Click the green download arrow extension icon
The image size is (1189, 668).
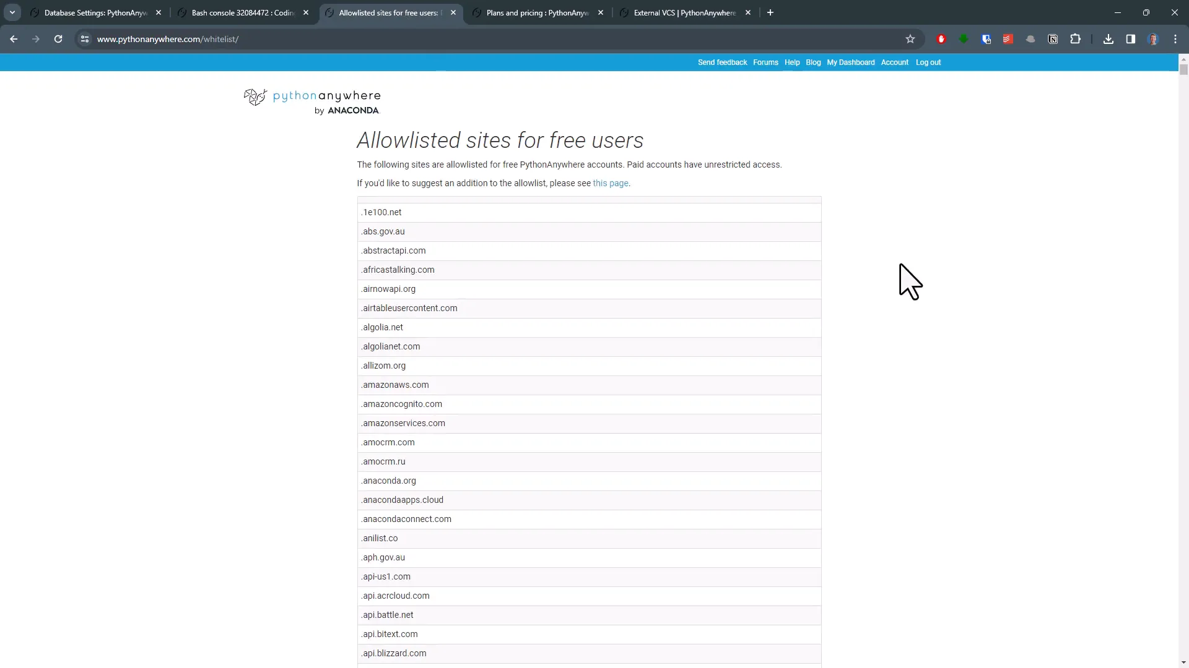point(964,39)
